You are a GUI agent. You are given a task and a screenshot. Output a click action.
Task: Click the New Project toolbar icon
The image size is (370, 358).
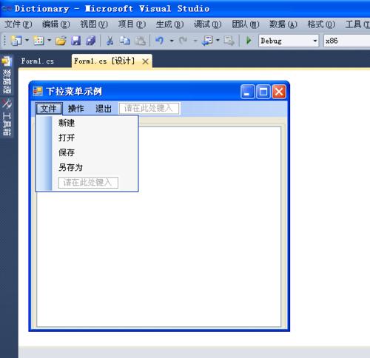point(16,41)
